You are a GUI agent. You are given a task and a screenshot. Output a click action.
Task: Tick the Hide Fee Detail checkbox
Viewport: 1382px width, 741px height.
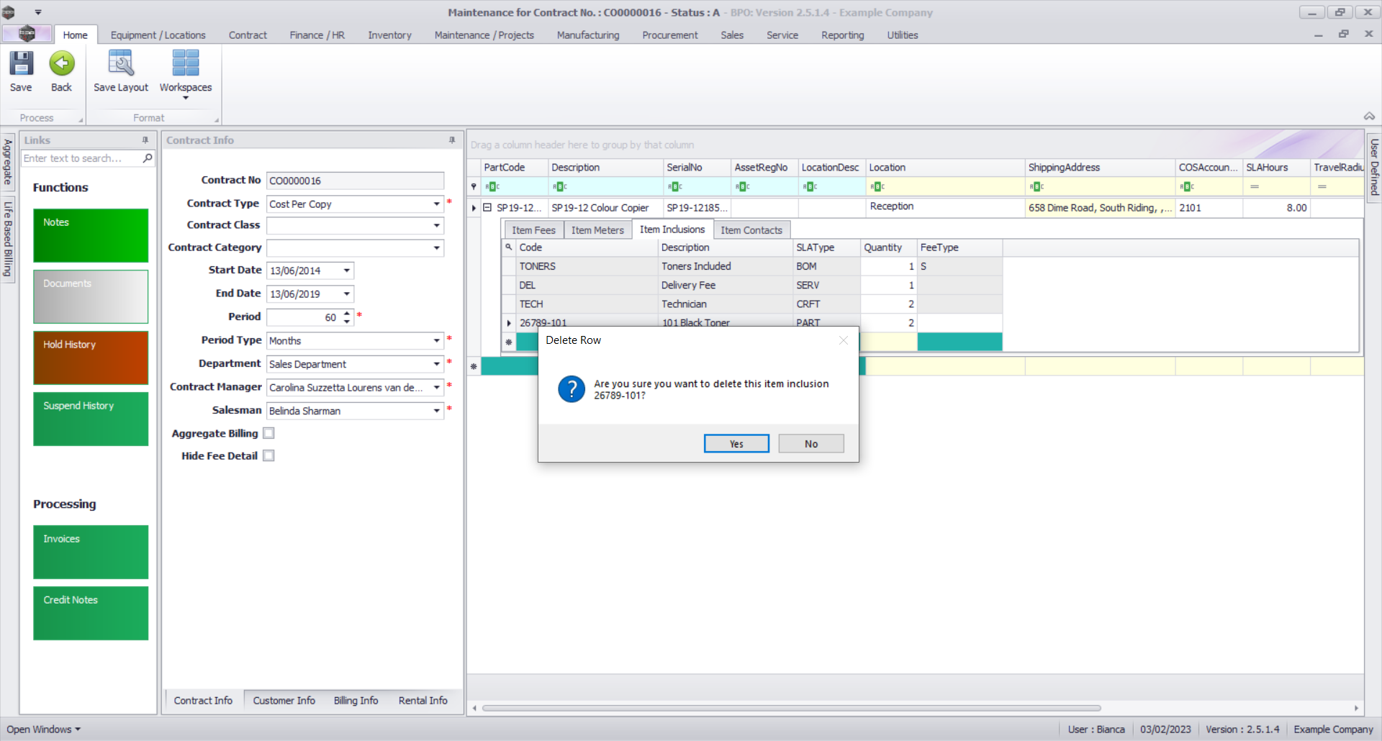tap(269, 455)
